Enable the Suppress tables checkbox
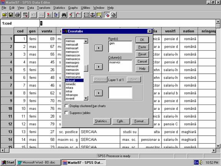221x166 pixels. [66, 113]
